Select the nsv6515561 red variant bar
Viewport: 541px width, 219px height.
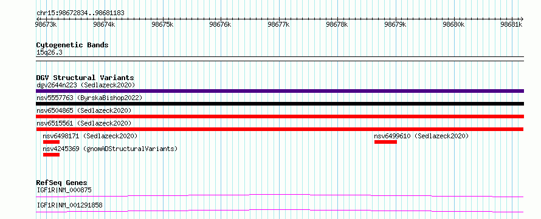point(280,129)
